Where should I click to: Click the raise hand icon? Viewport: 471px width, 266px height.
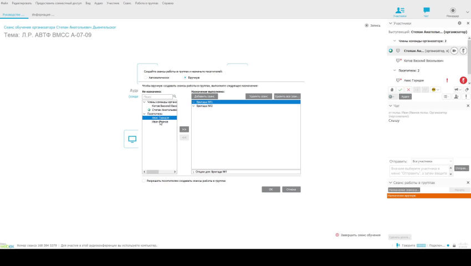click(x=392, y=89)
